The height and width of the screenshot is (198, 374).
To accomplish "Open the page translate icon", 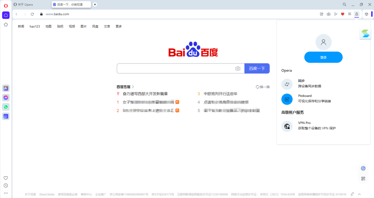I will tap(352, 194).
